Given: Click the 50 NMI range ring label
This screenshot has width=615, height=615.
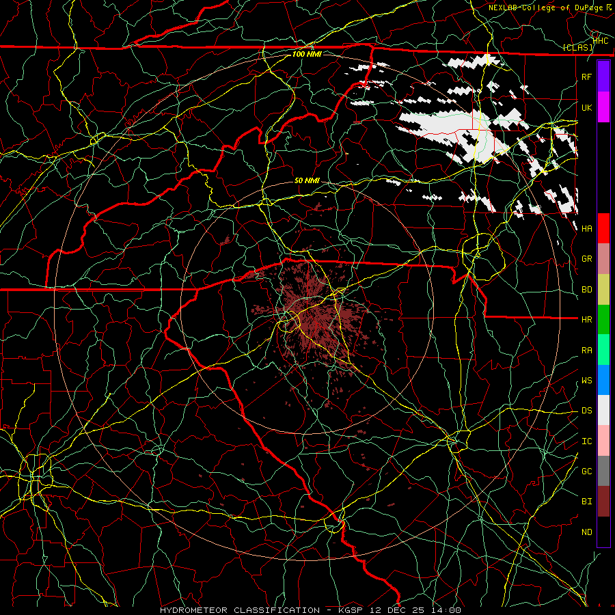Looking at the screenshot, I should tap(307, 180).
